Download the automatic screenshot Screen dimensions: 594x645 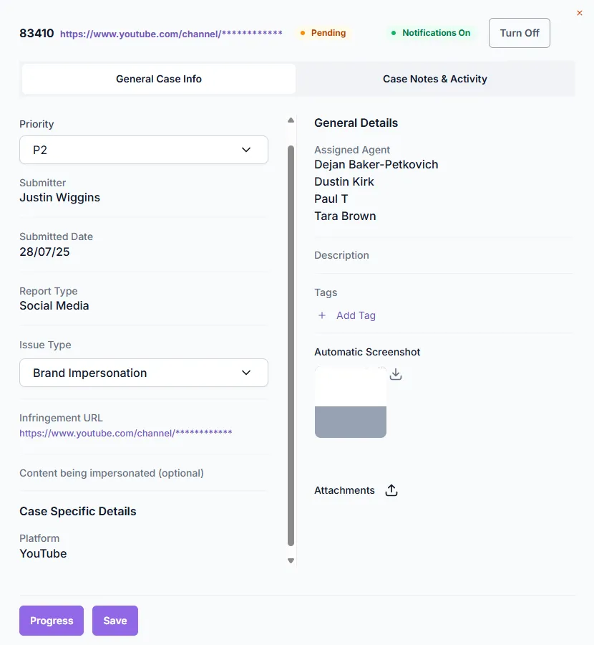(x=396, y=374)
